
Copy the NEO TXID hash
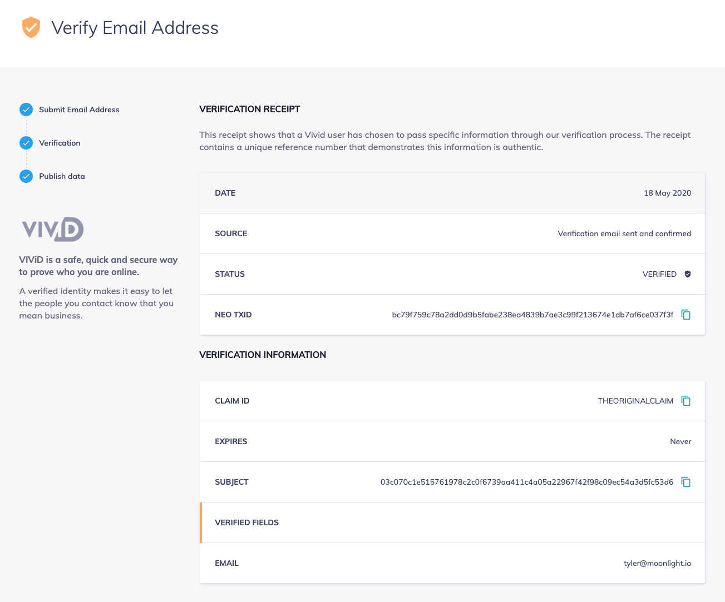point(686,315)
